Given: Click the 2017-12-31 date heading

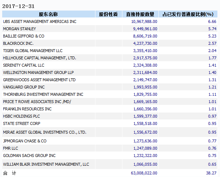Looking at the screenshot, I should pos(18,6).
